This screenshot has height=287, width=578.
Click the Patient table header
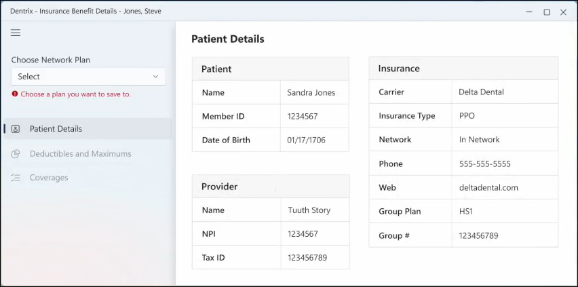(270, 69)
